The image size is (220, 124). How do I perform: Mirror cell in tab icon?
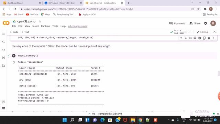click(204, 38)
